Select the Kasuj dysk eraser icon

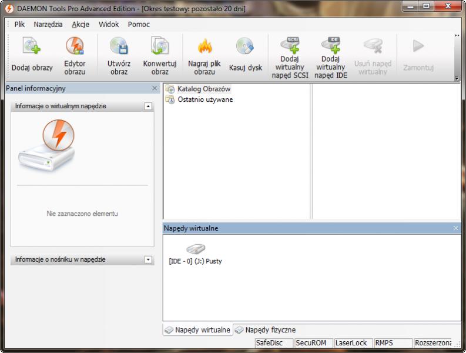pyautogui.click(x=245, y=46)
